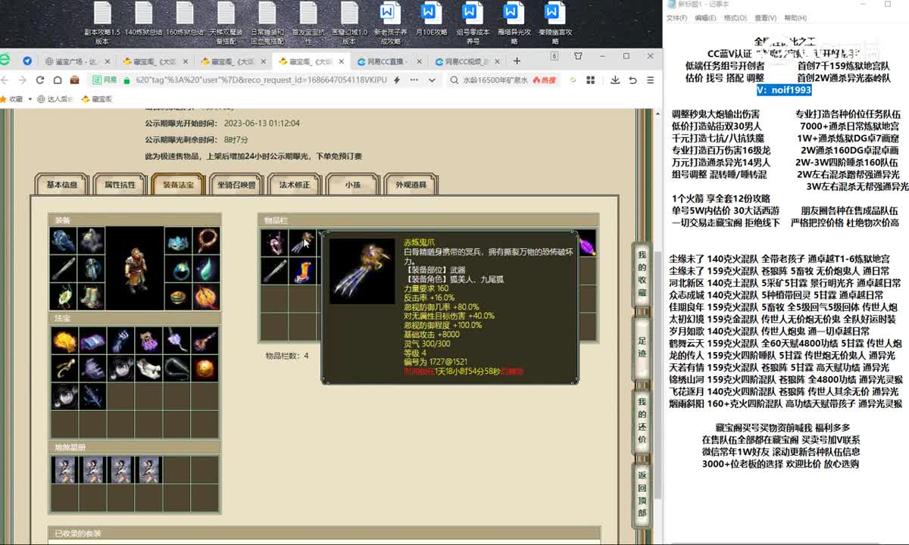The width and height of the screenshot is (909, 545).
Task: Click the staff item in 物品栏
Action: (274, 270)
